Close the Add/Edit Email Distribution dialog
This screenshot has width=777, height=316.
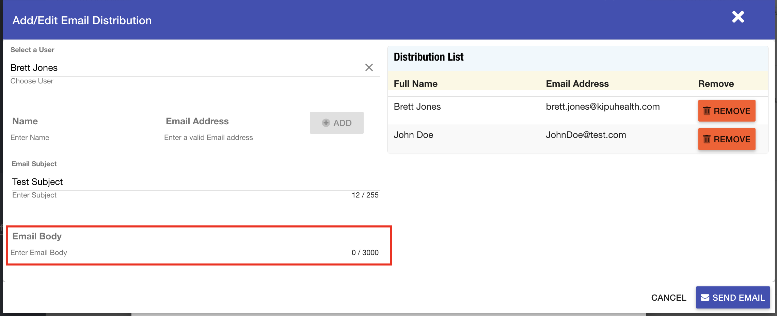click(x=738, y=17)
